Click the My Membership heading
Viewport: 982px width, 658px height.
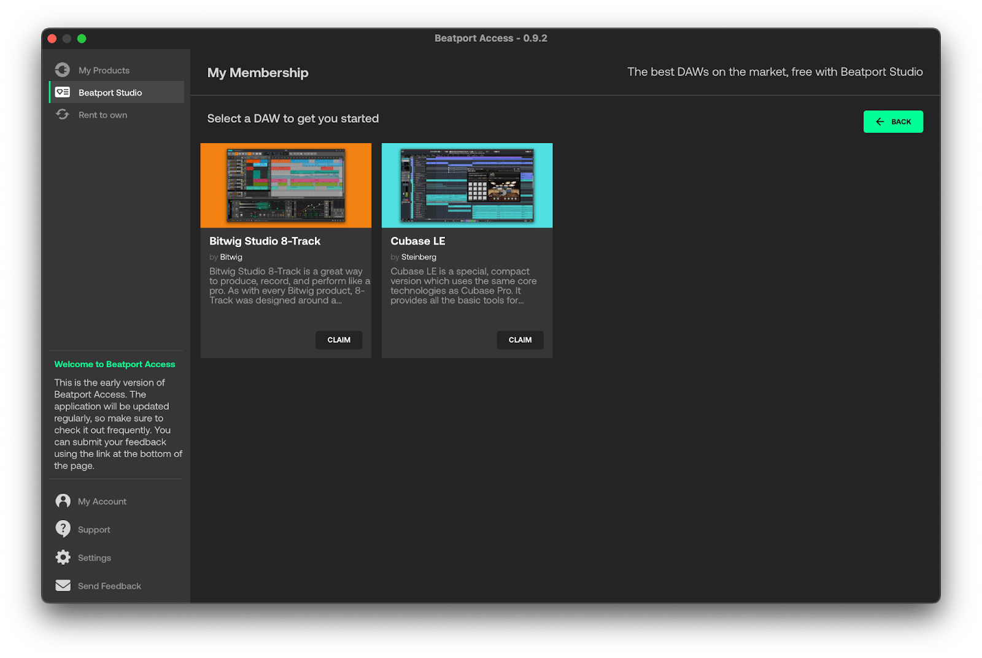[x=258, y=72]
